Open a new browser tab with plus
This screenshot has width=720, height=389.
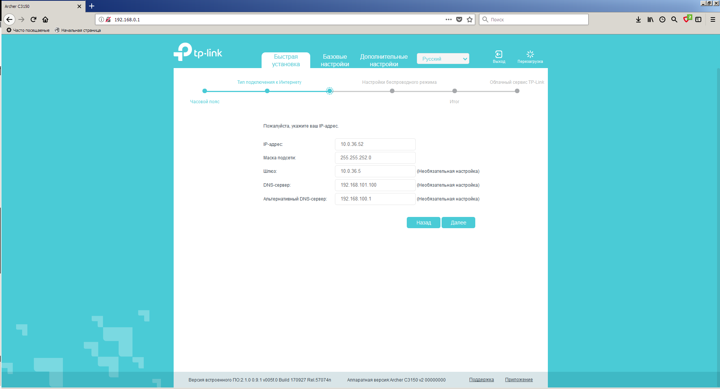point(92,6)
